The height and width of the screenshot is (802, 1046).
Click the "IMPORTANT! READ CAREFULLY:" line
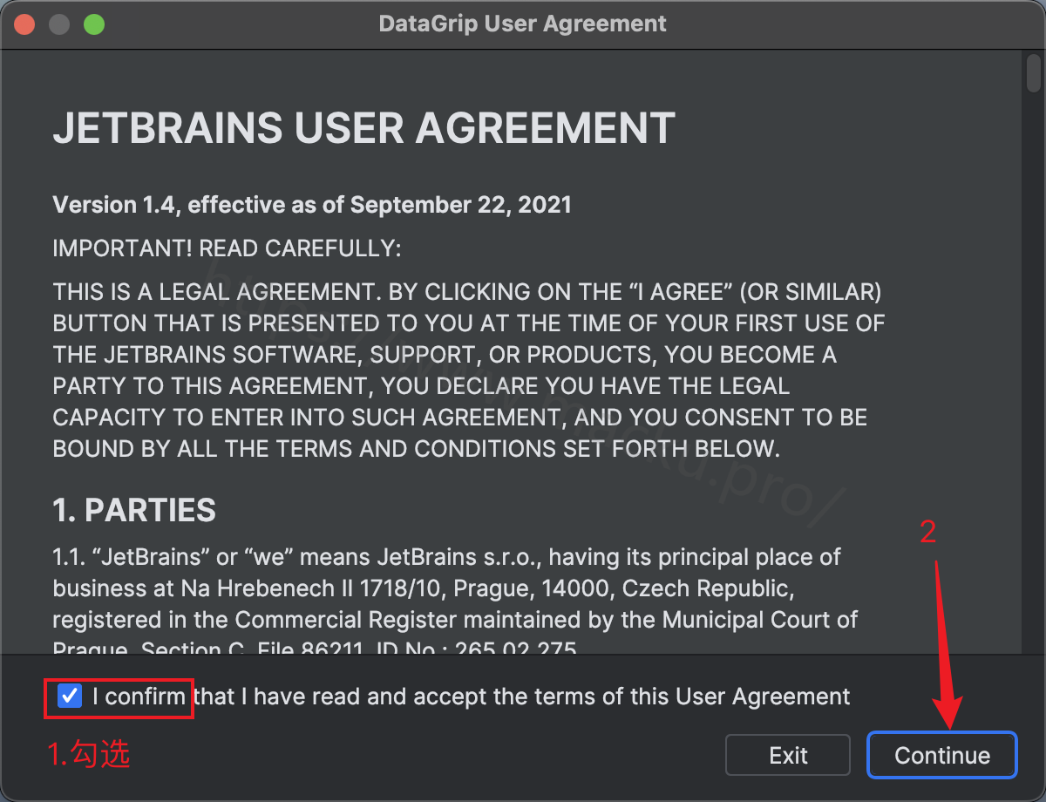228,248
